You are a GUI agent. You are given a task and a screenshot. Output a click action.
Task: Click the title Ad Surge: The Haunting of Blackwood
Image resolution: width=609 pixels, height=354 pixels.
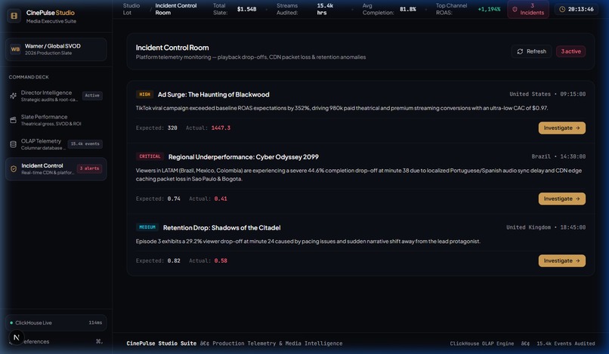(213, 94)
